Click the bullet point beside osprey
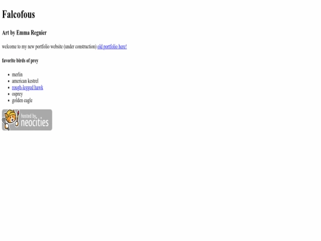 coord(8,94)
